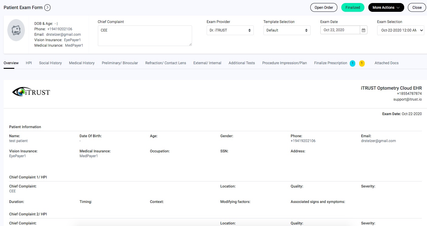This screenshot has height=226, width=427.
Task: Open the calendar icon beside Exam Date
Action: [x=363, y=30]
